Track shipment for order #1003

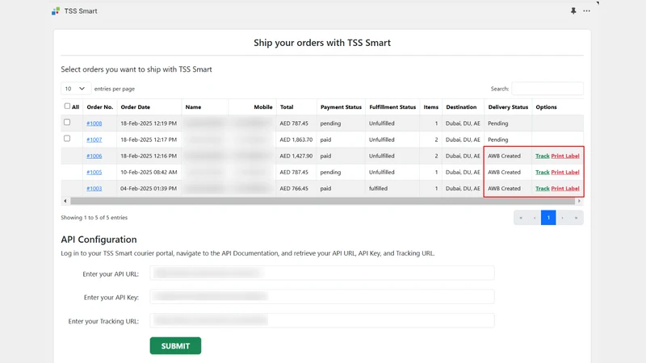tap(542, 189)
